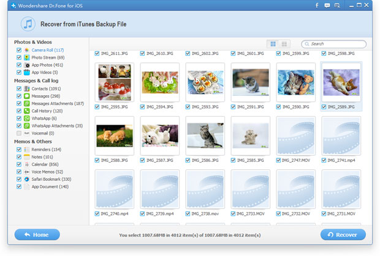Click the Contacts icon
The height and width of the screenshot is (256, 380).
(26, 89)
